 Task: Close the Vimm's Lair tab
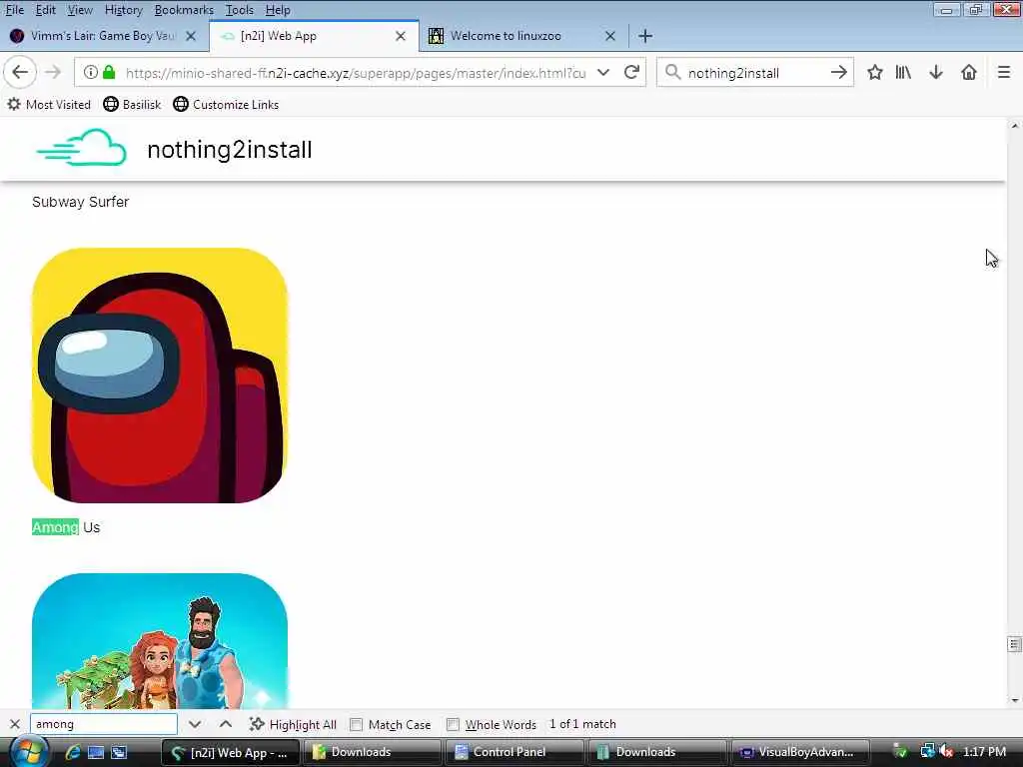pyautogui.click(x=191, y=36)
